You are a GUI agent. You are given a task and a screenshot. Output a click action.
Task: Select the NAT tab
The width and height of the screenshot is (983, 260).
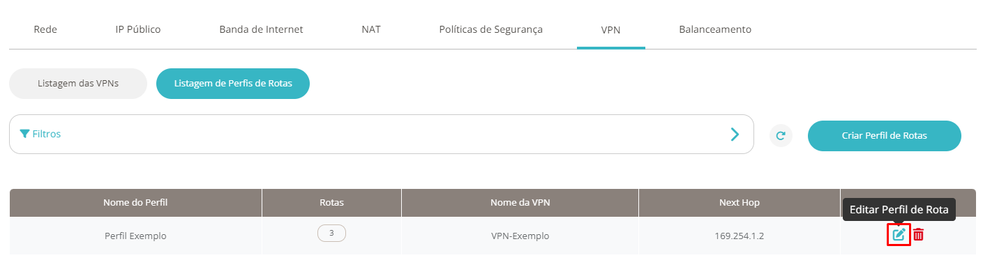click(x=371, y=29)
